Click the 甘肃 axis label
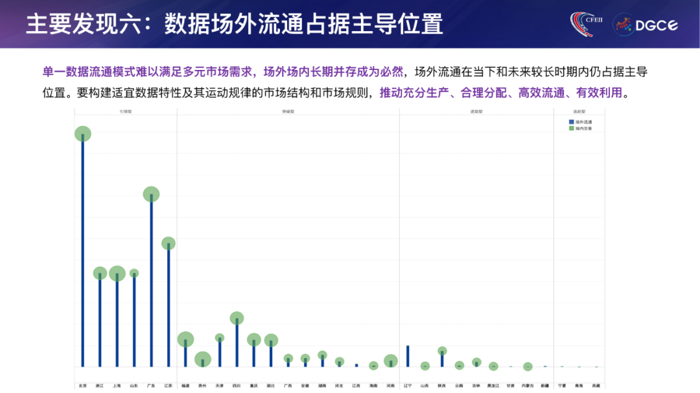This screenshot has width=700, height=393. click(x=511, y=386)
